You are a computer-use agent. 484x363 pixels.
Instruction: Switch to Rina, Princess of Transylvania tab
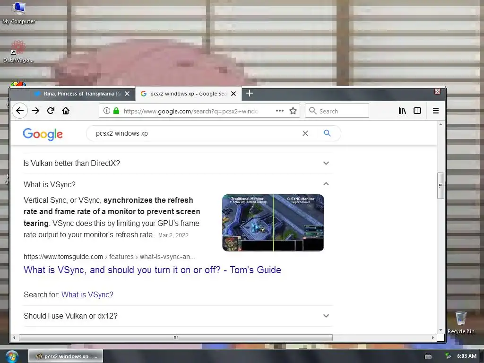(x=82, y=94)
